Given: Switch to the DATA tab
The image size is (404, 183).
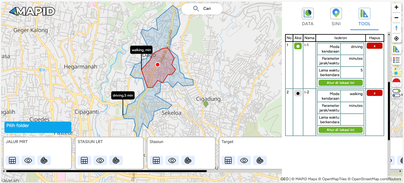Looking at the screenshot, I should pos(308,17).
